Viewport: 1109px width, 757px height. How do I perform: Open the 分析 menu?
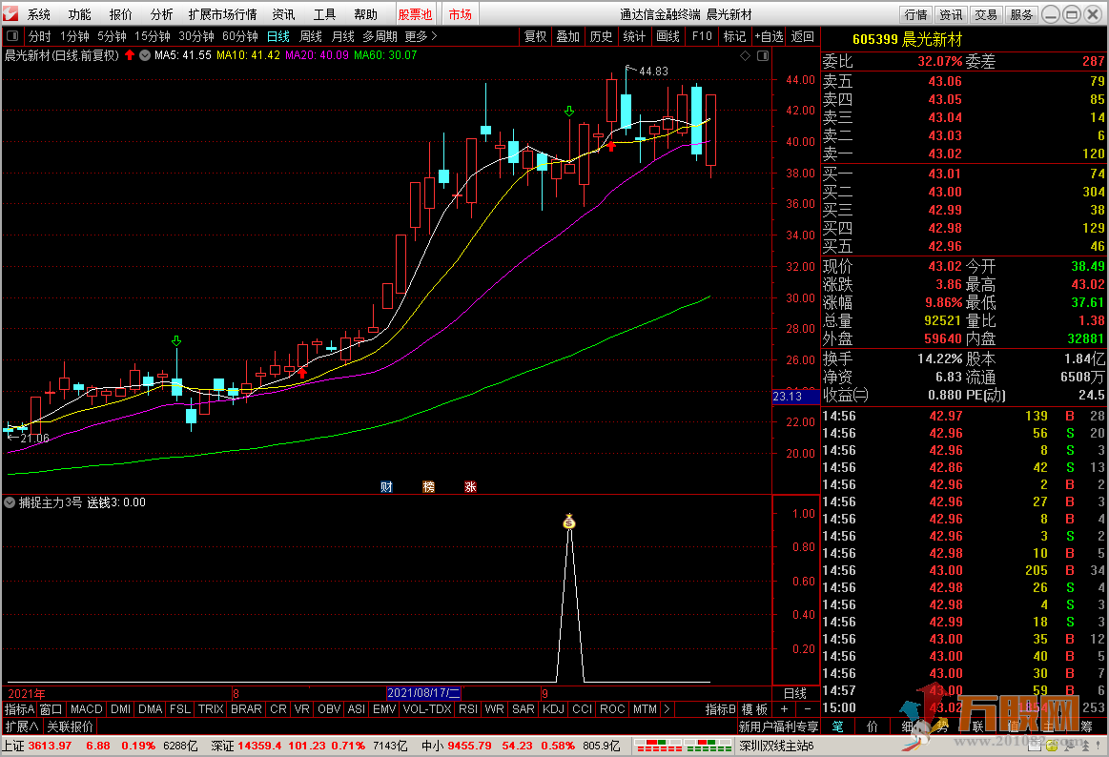pyautogui.click(x=162, y=14)
